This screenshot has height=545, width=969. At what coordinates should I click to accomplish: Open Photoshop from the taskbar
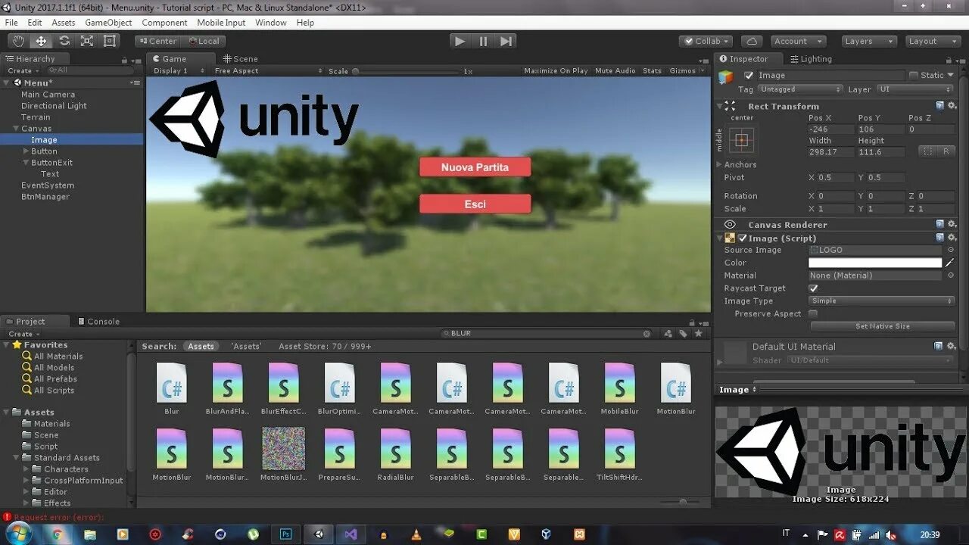(286, 534)
